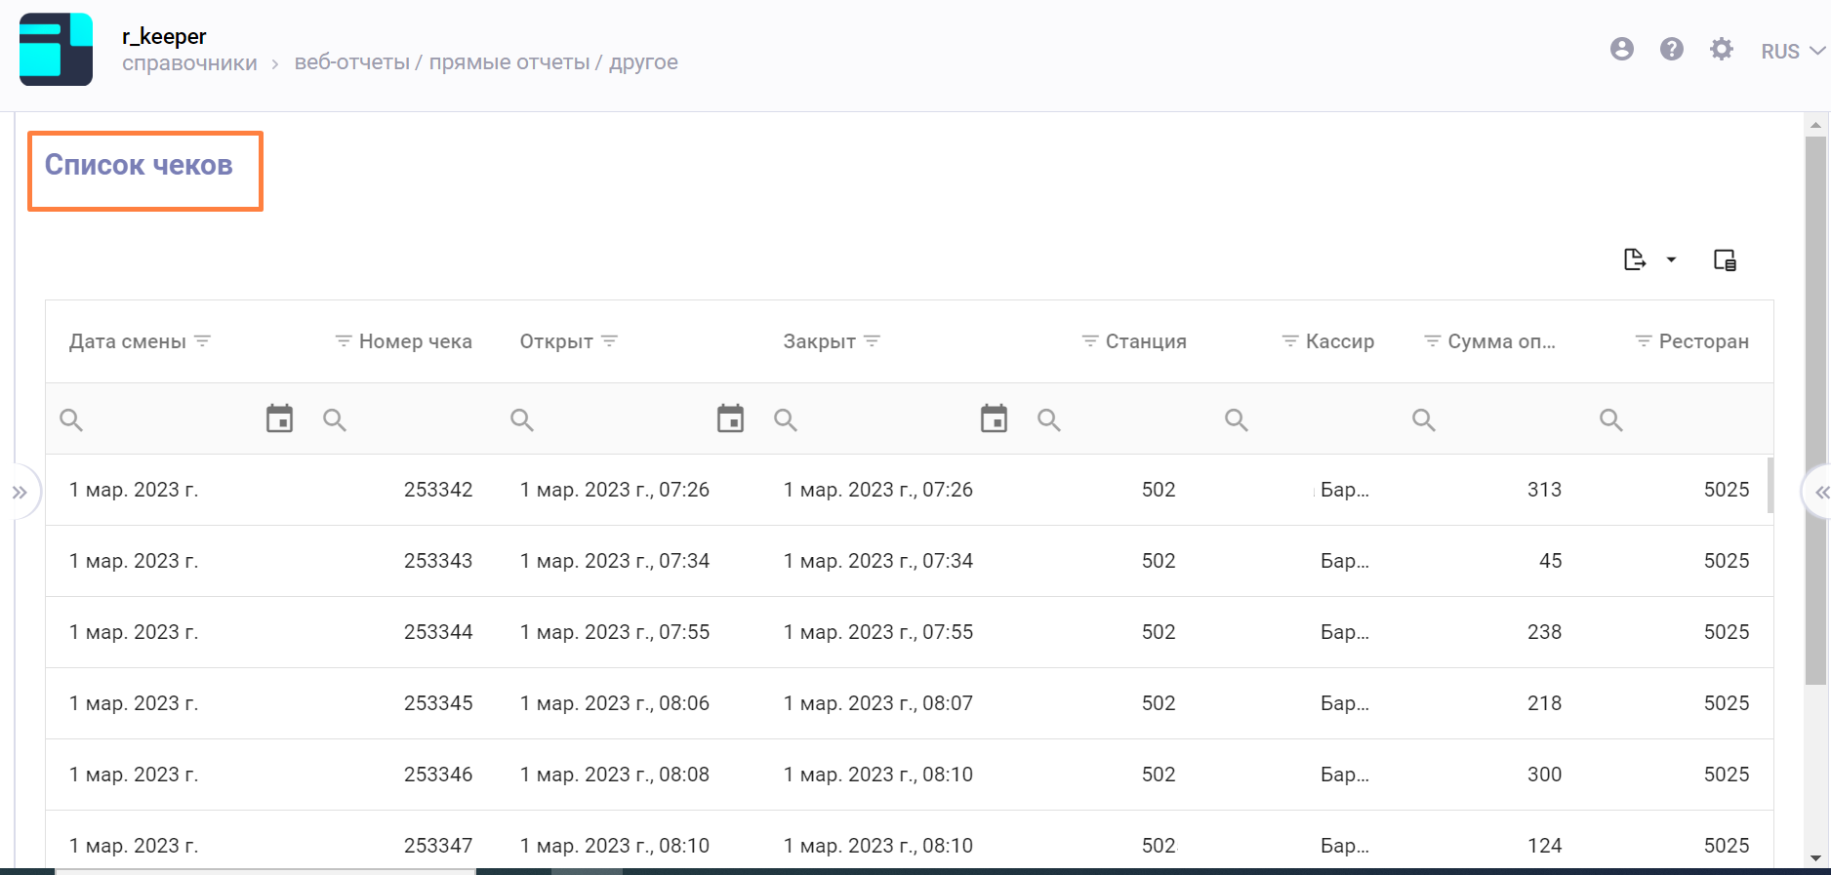This screenshot has height=875, width=1831.
Task: Click the r_keeper logo icon
Action: tap(56, 50)
